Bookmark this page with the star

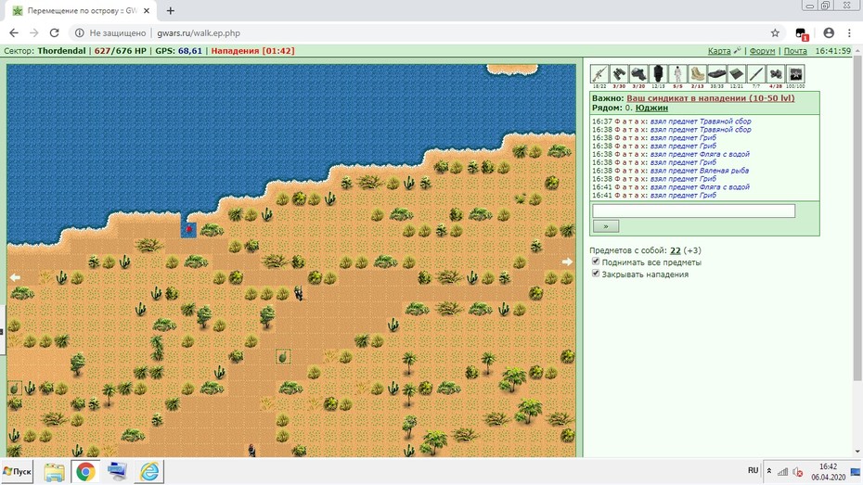tap(775, 33)
